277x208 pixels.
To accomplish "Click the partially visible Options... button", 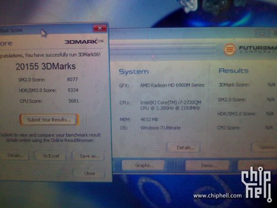I will coord(264,148).
